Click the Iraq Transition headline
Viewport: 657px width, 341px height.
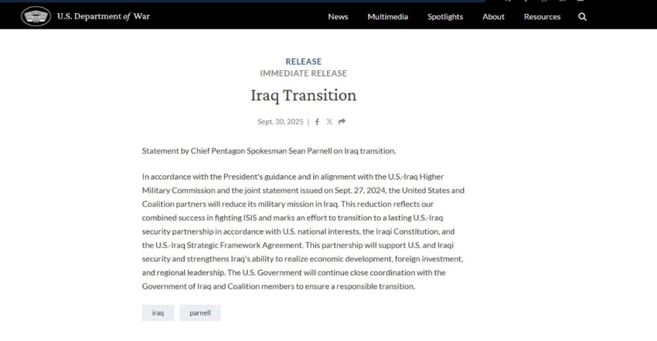tap(303, 96)
